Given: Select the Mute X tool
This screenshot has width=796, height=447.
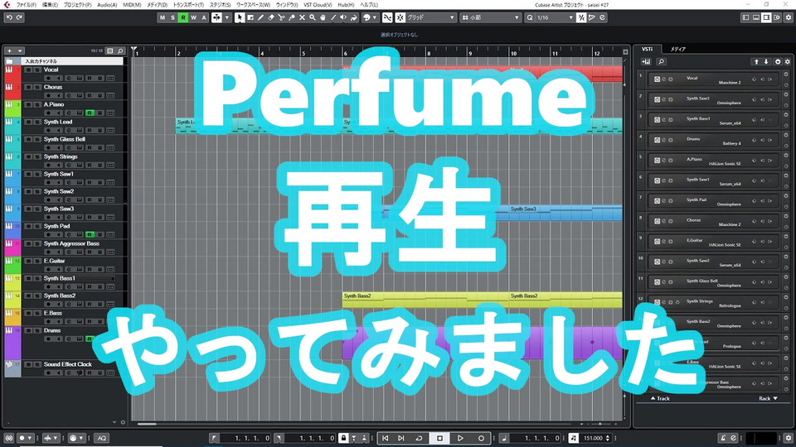Looking at the screenshot, I should (302, 17).
